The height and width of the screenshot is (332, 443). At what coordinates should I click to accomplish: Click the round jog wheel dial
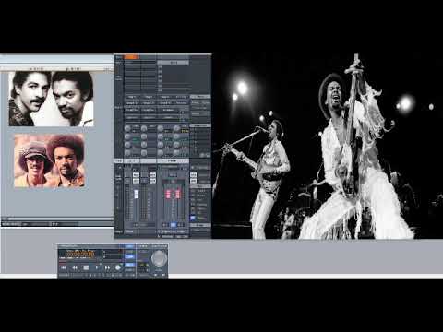(x=159, y=258)
